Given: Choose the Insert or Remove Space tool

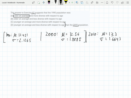Looking at the screenshot, I should [x=44, y=2].
